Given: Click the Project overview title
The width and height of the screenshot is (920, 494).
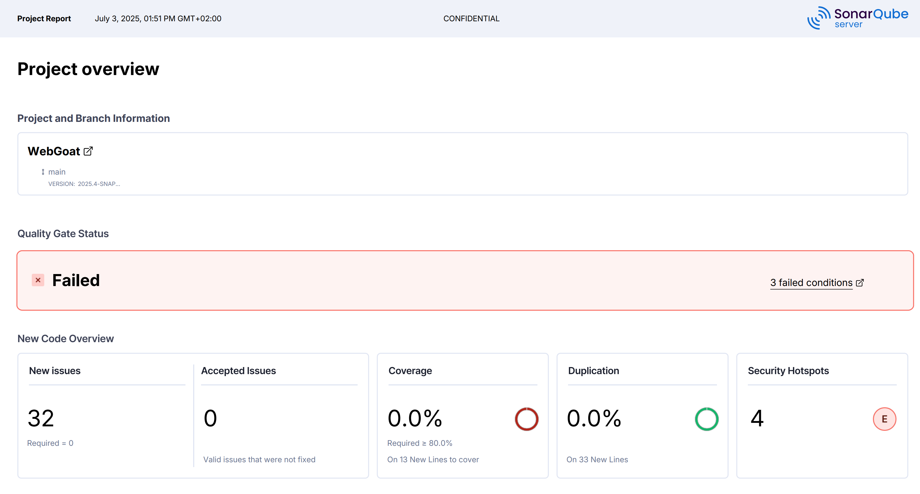Looking at the screenshot, I should (x=88, y=69).
